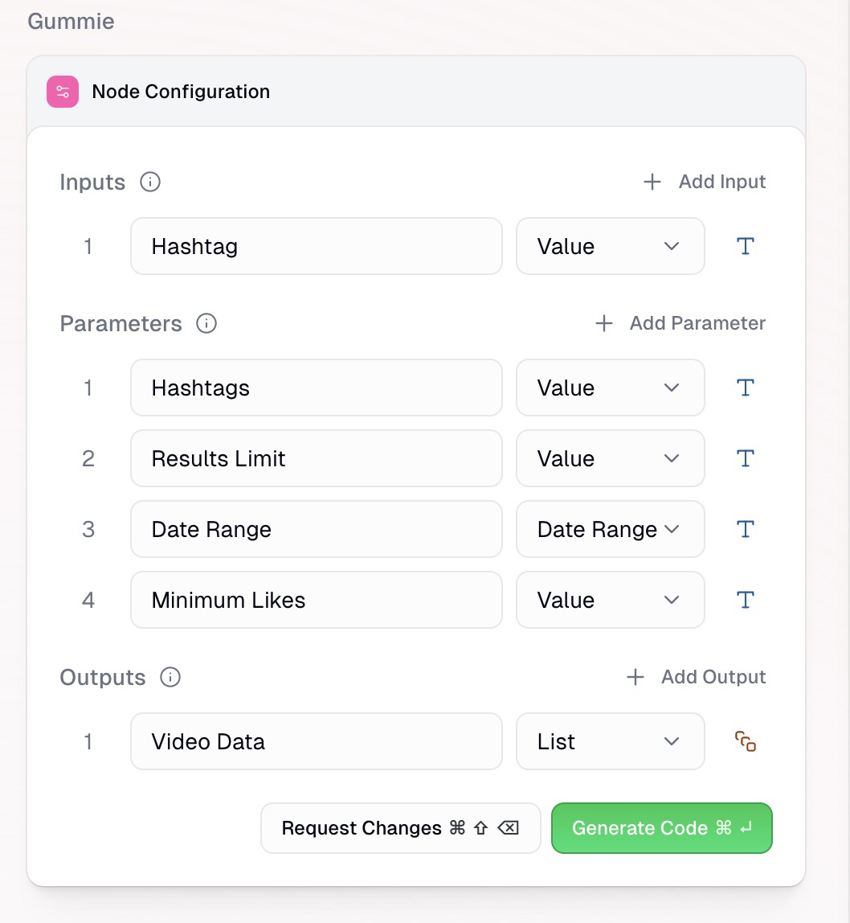
Task: Click the text icon next to Results Limit
Action: (744, 458)
